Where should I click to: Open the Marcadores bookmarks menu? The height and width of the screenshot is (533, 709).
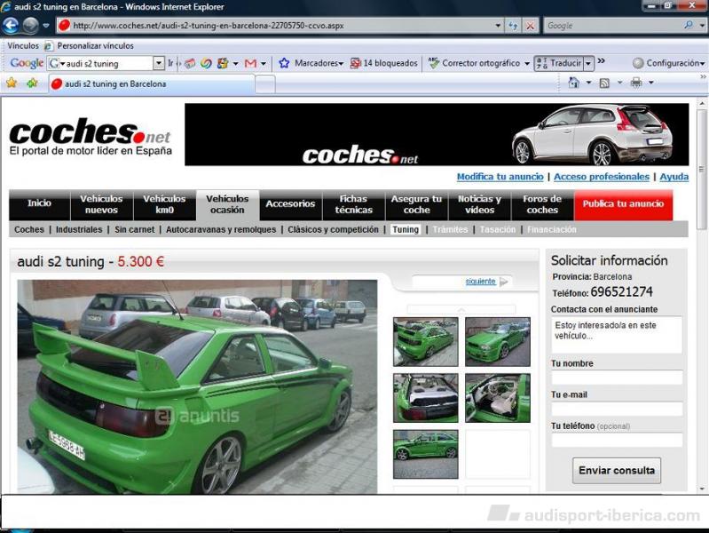click(x=319, y=63)
